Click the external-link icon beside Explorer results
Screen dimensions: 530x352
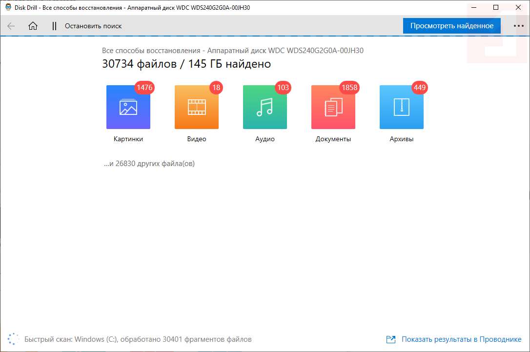[391, 339]
